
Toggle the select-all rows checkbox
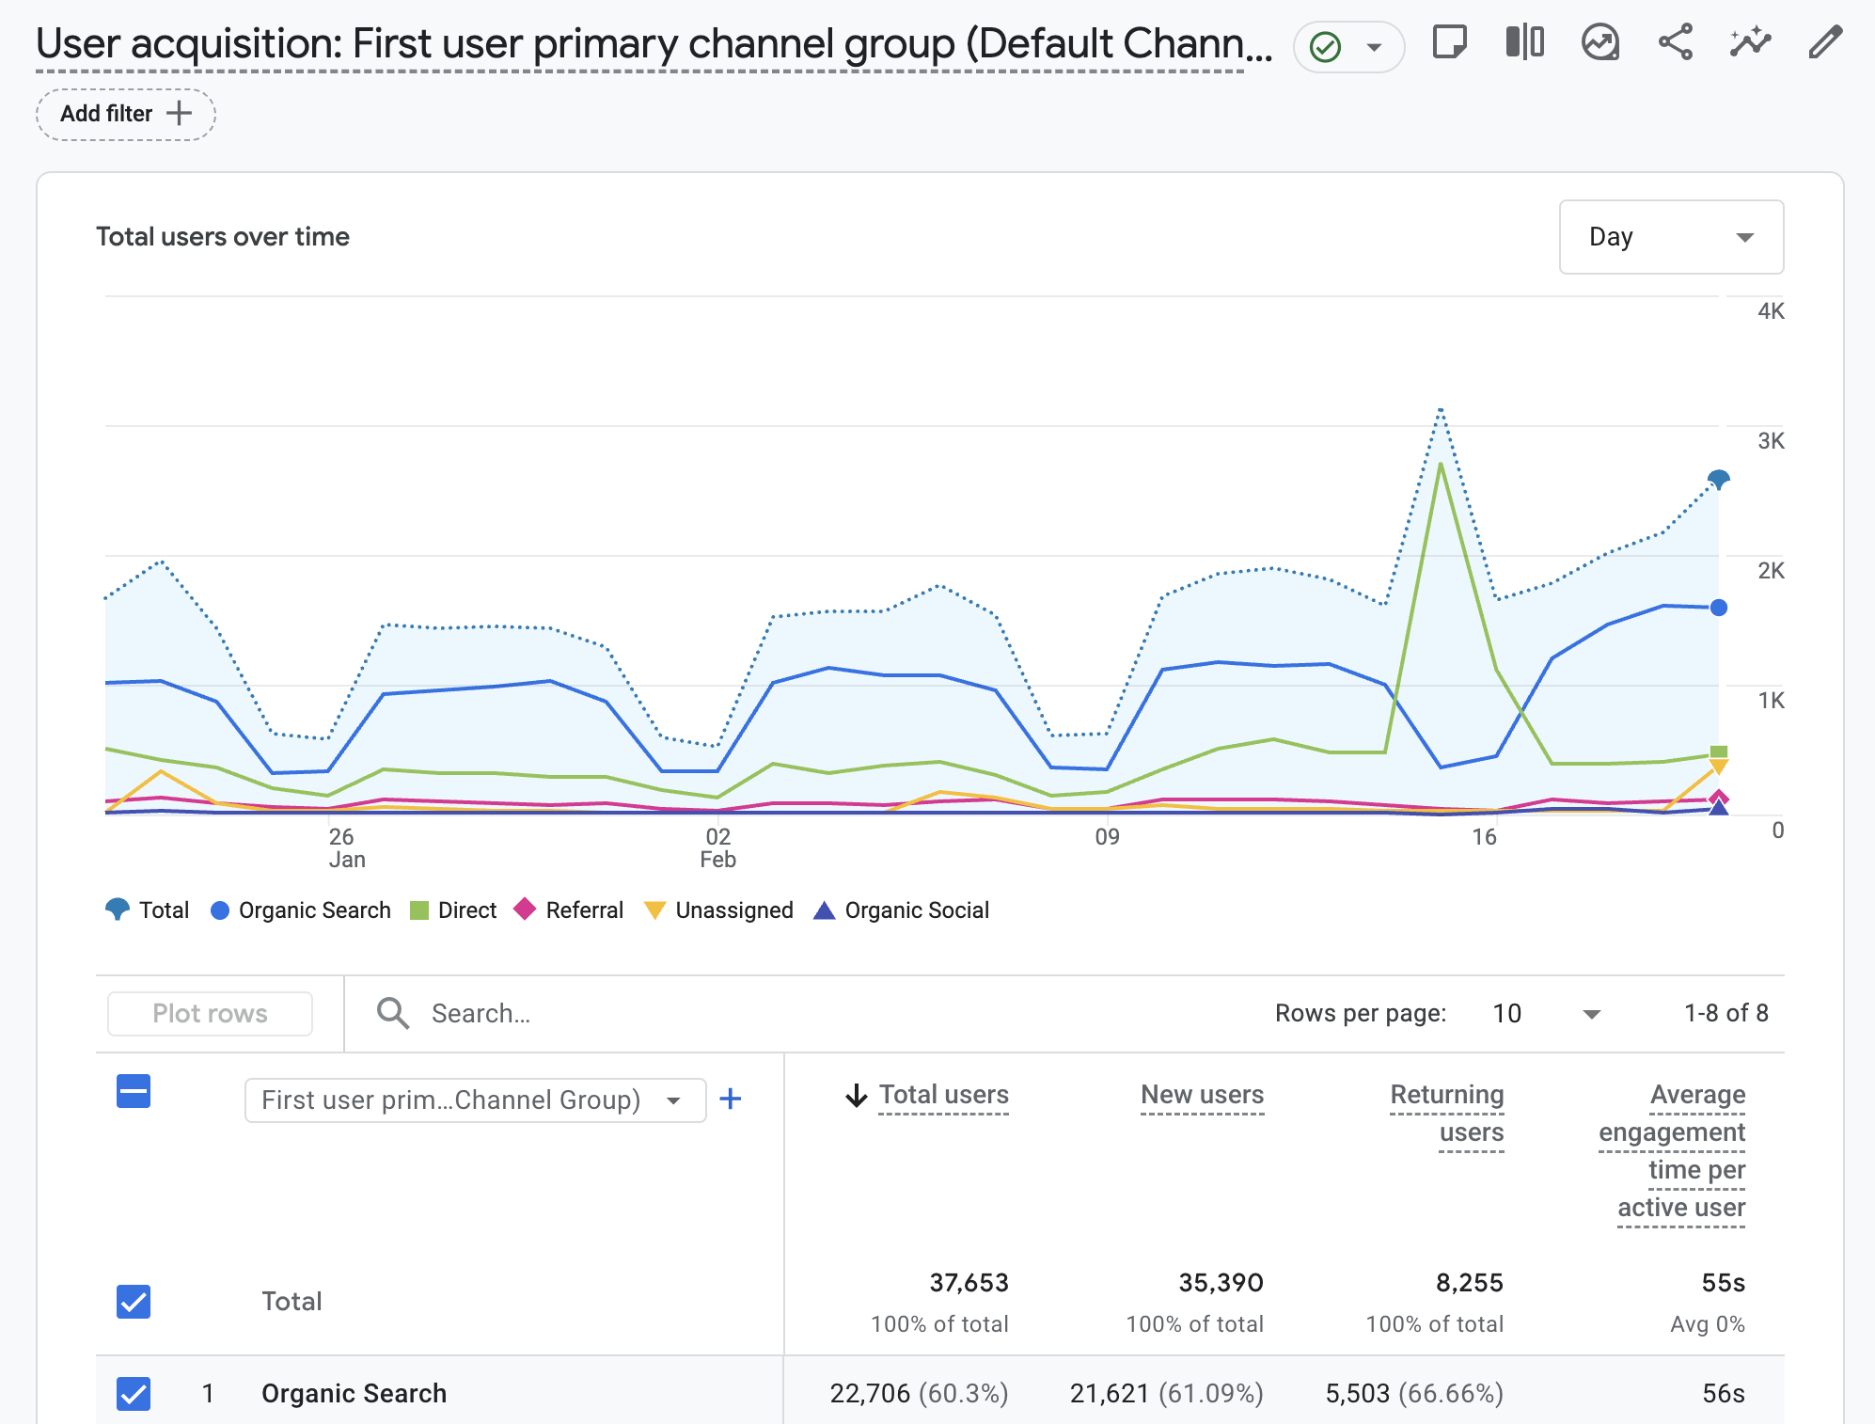pyautogui.click(x=134, y=1091)
